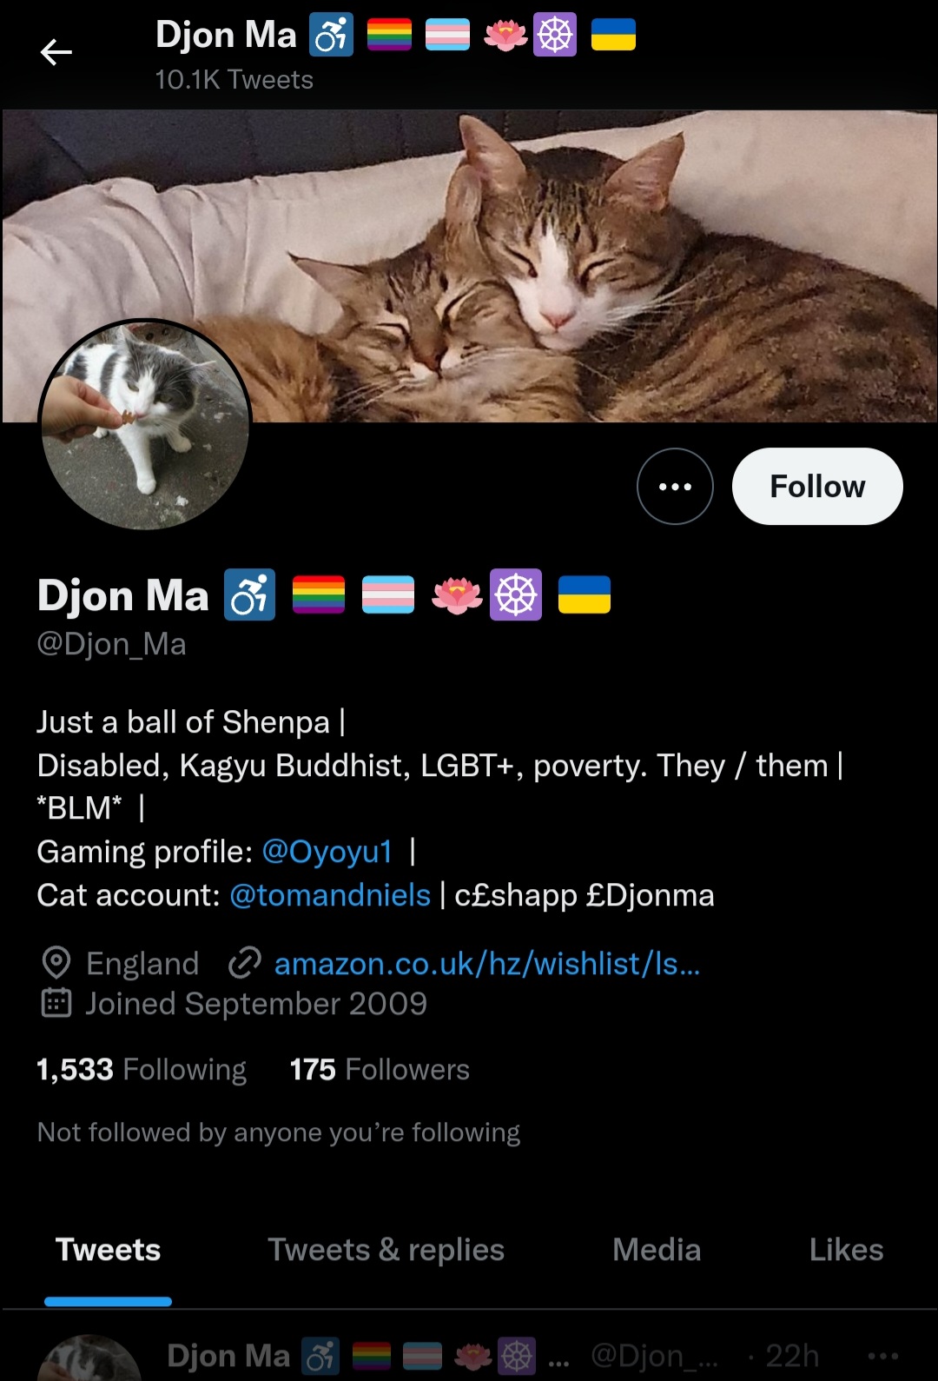This screenshot has width=938, height=1381.
Task: Open the three-dot profile options button
Action: (675, 487)
